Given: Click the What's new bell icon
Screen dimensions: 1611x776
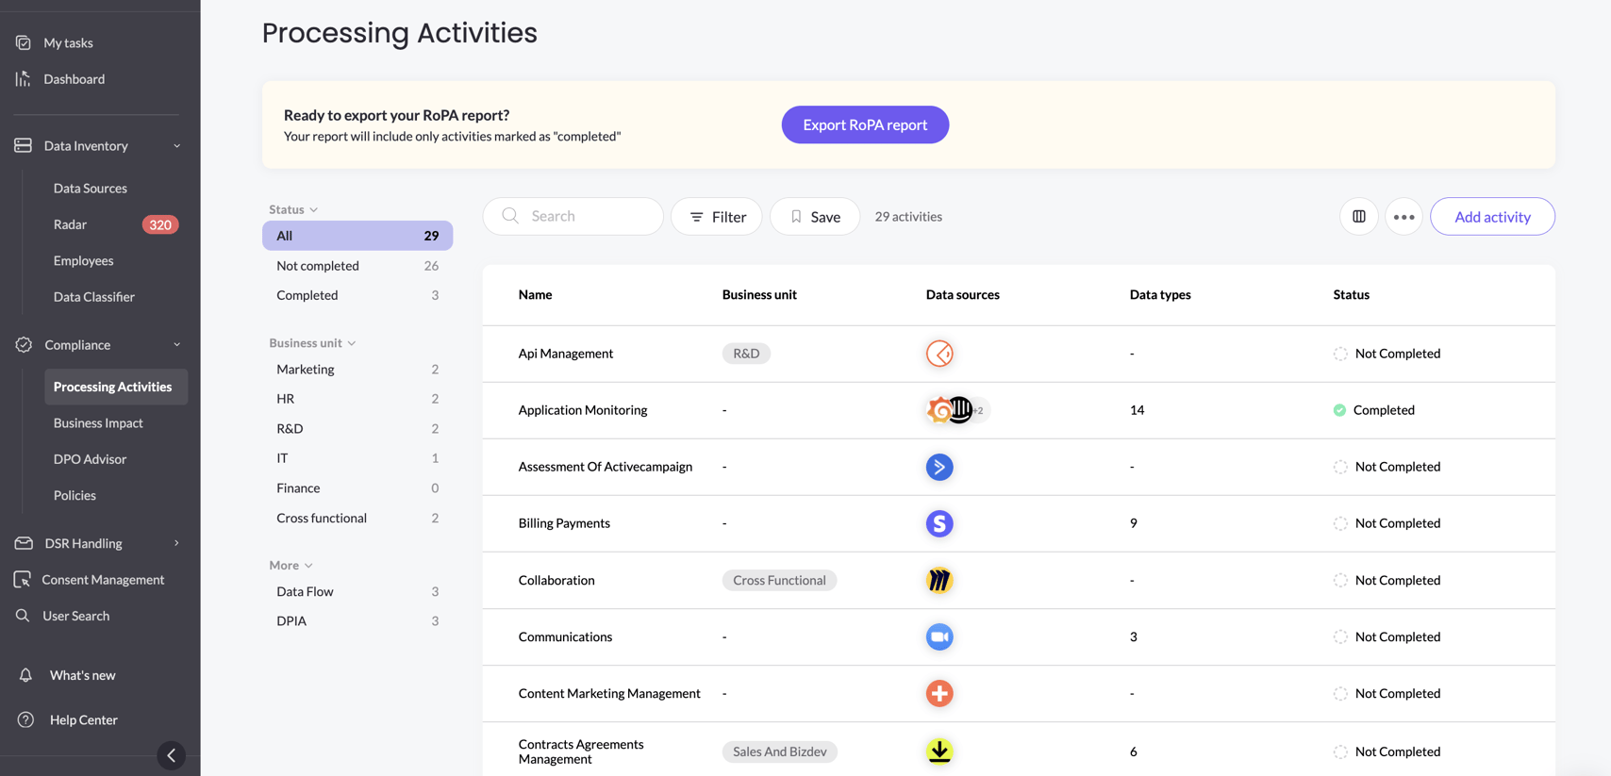Looking at the screenshot, I should 25,675.
